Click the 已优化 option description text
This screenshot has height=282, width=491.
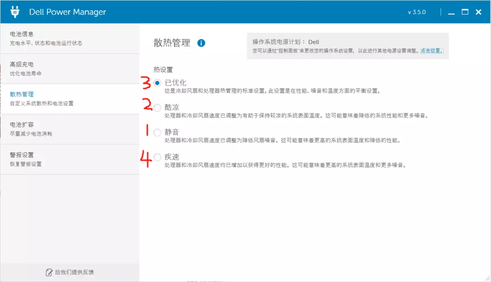(272, 91)
